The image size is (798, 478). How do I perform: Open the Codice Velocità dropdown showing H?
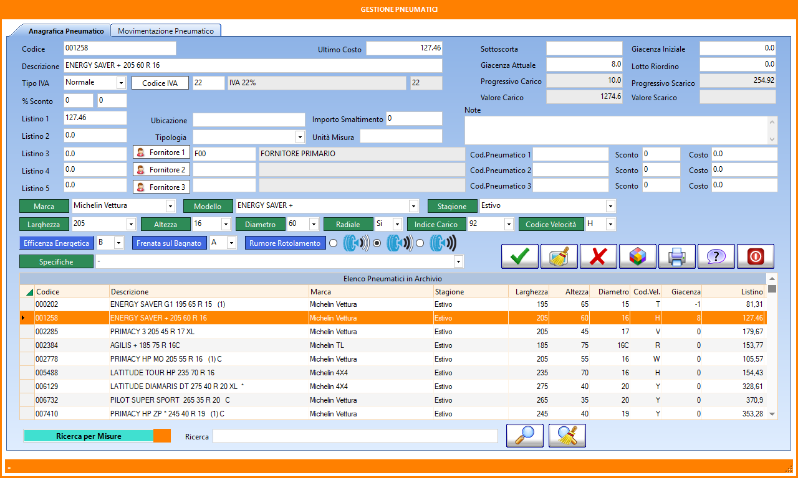610,224
